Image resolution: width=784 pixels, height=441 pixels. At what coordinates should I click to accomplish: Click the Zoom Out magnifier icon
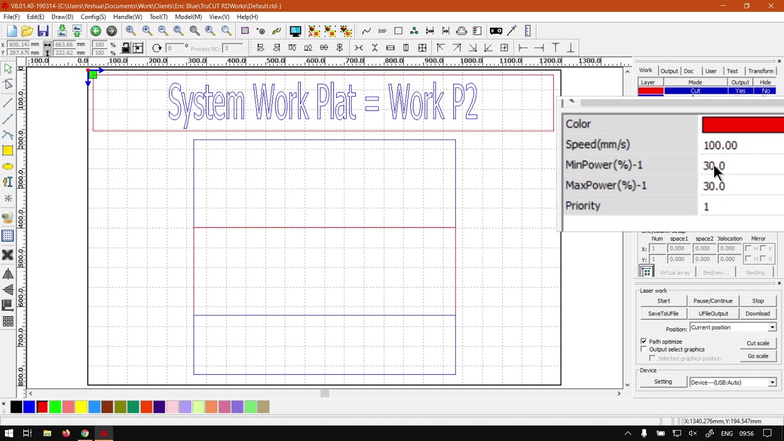(x=163, y=31)
